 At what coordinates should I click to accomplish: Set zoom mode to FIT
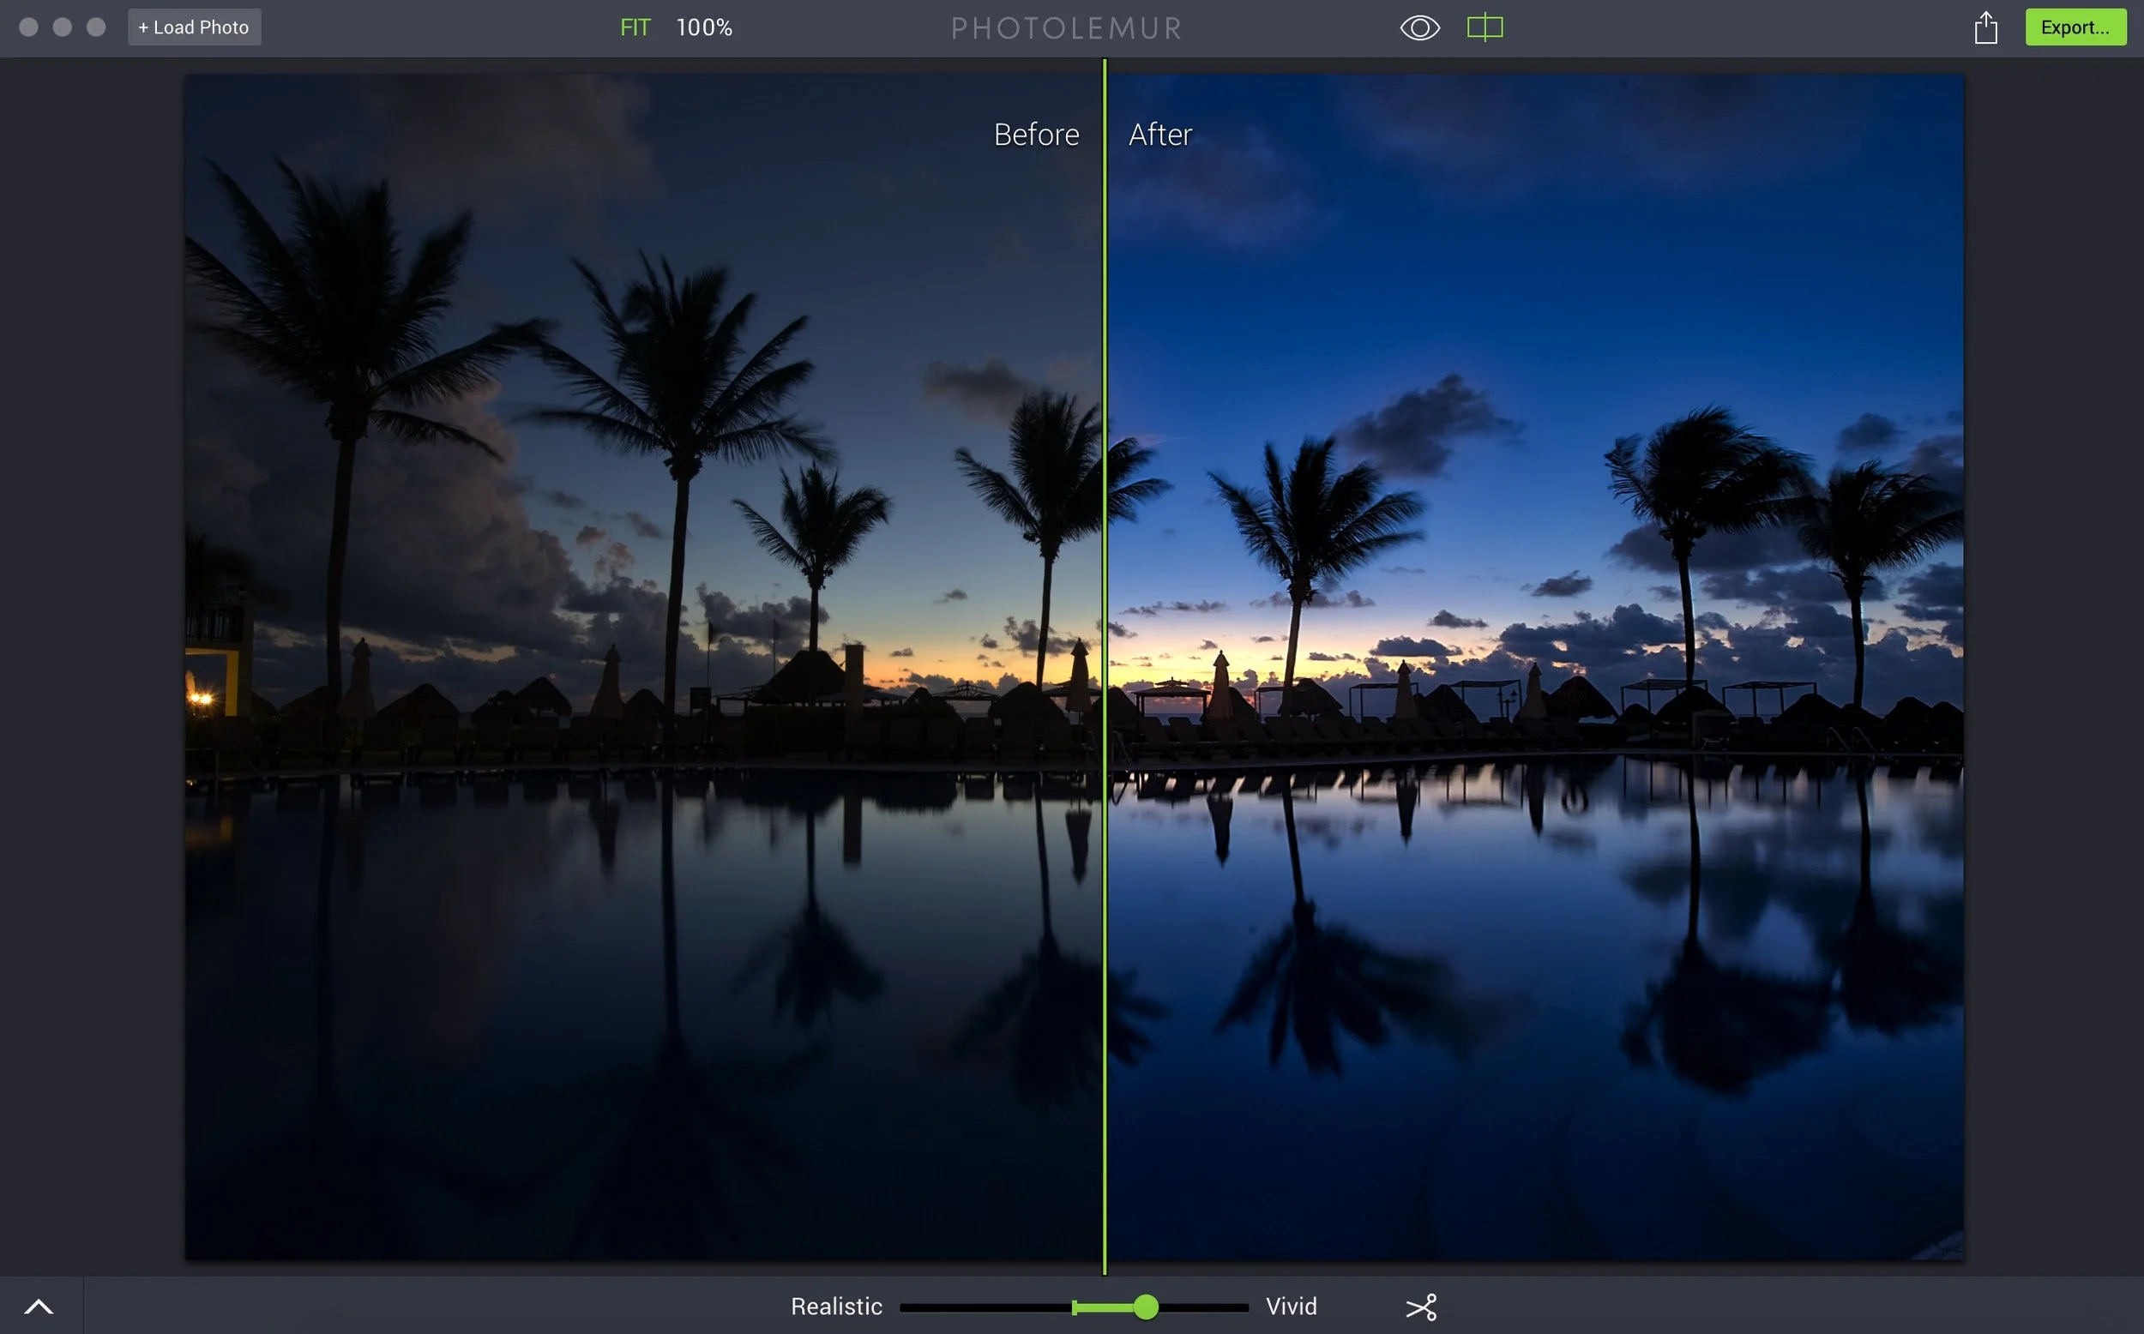click(635, 27)
